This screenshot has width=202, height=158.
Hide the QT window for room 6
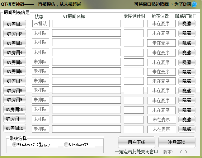coord(187,72)
